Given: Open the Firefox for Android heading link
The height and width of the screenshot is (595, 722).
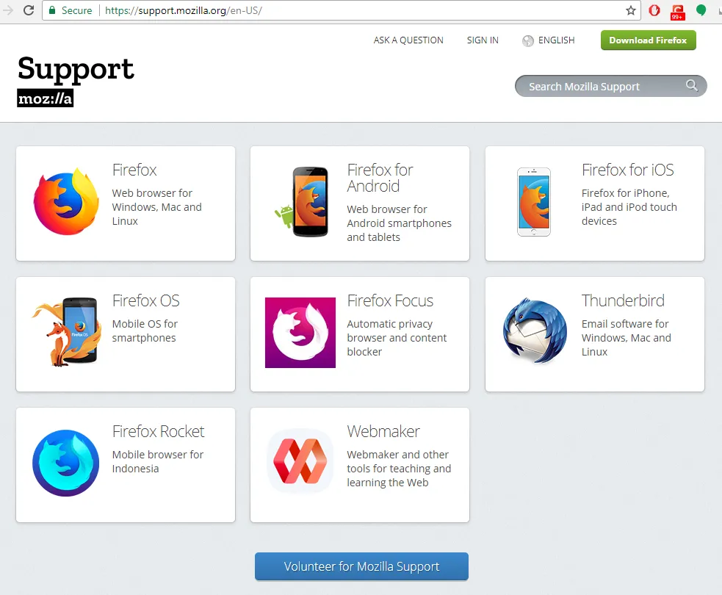Looking at the screenshot, I should [x=380, y=178].
